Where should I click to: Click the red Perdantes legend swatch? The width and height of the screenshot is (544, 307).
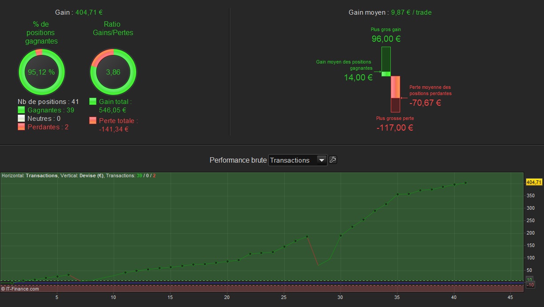tap(21, 127)
